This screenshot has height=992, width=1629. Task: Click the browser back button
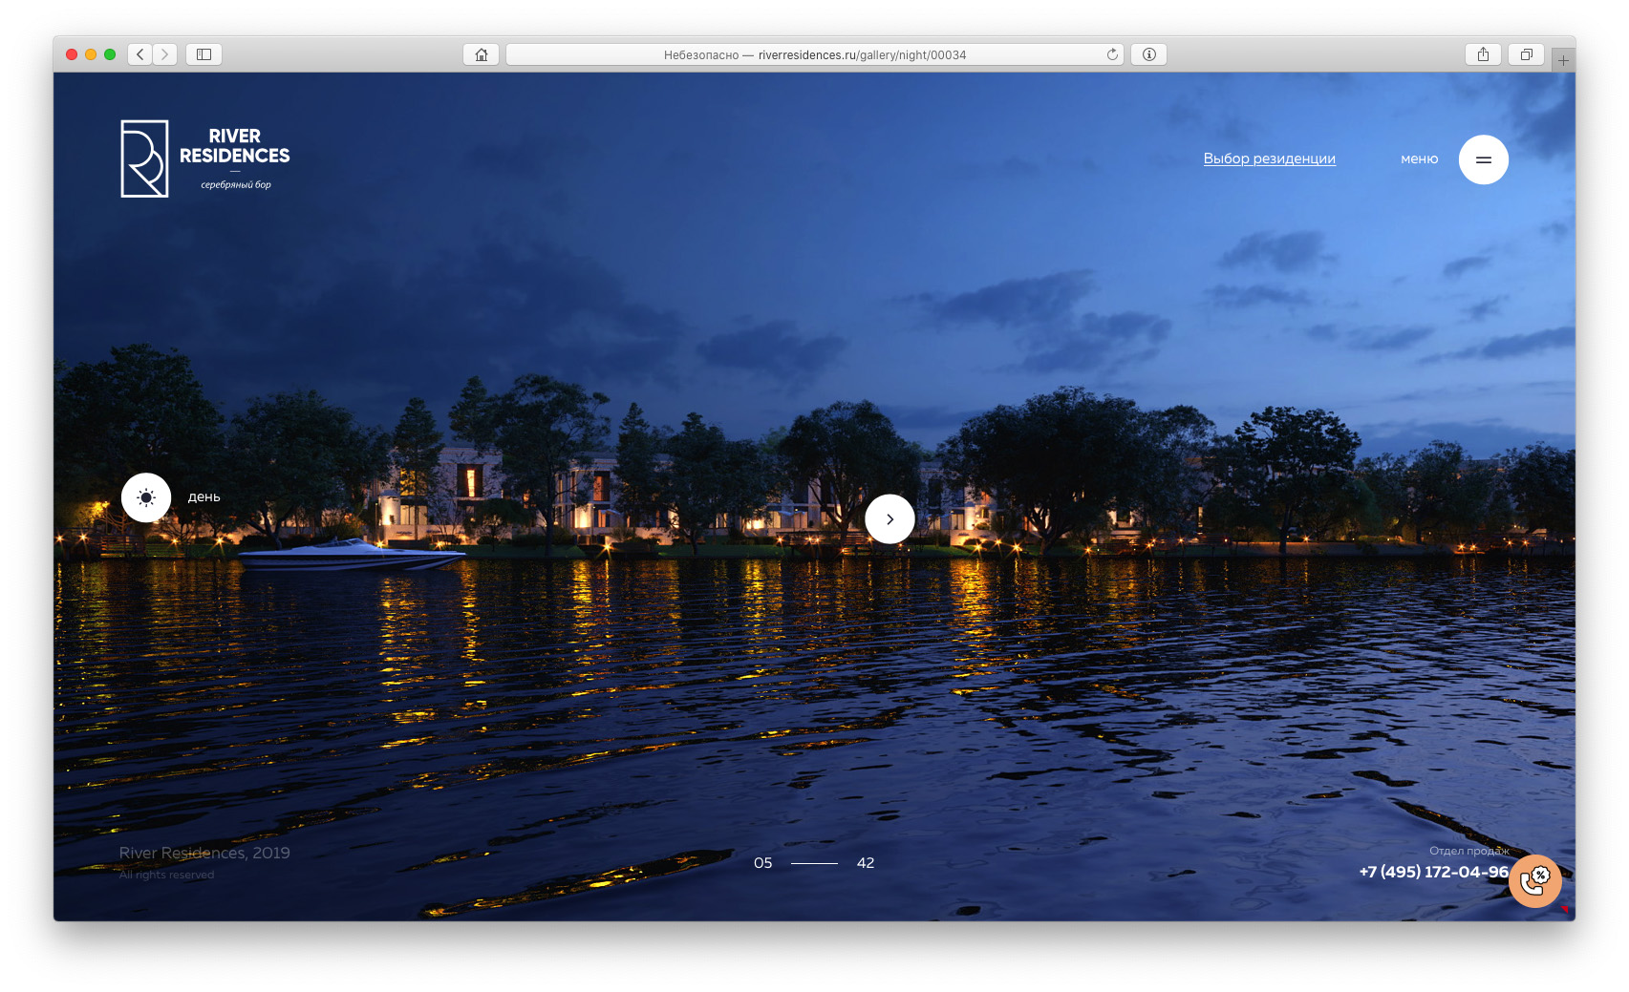[140, 54]
